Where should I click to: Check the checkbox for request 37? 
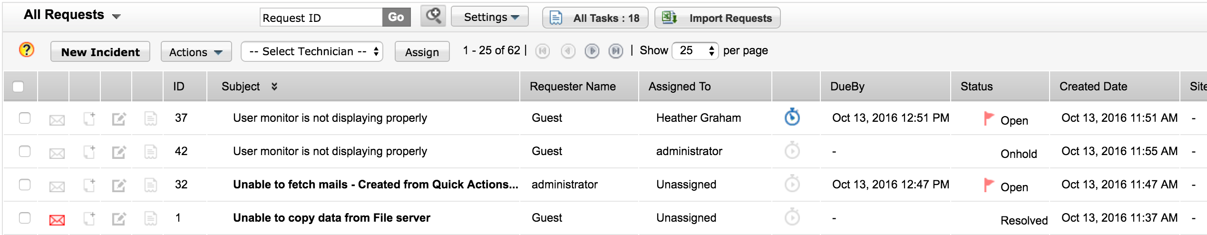(25, 118)
